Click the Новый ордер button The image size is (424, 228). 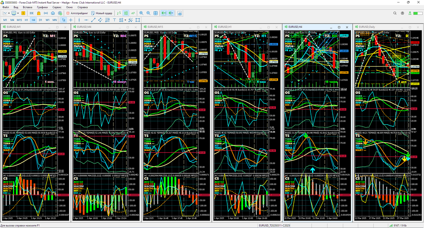tap(102, 13)
